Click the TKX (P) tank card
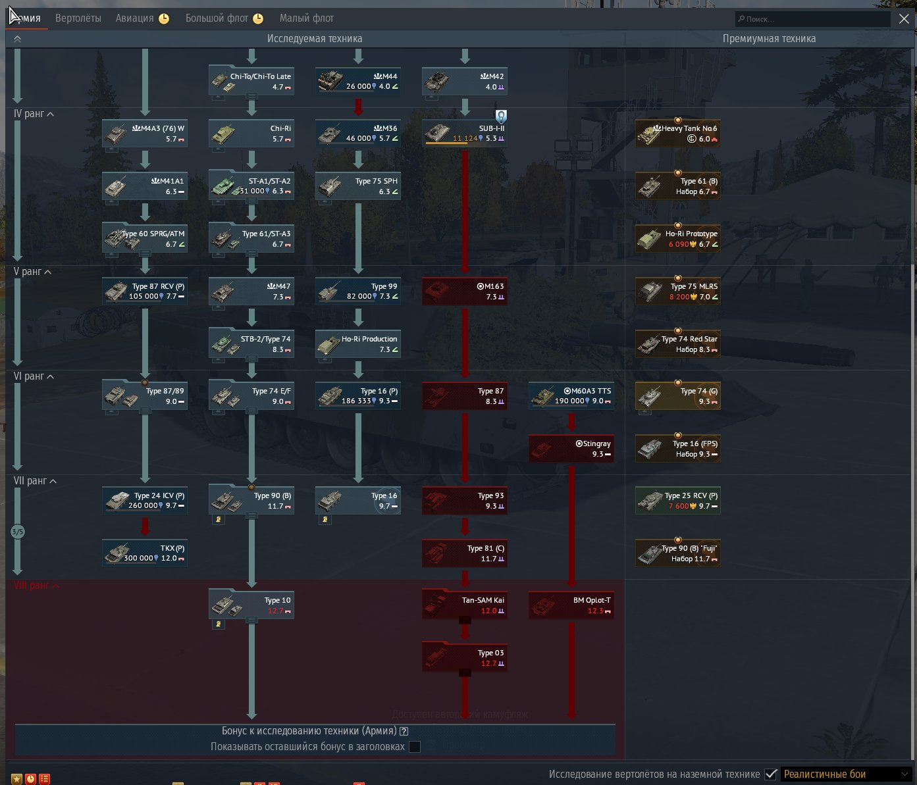 tap(144, 553)
